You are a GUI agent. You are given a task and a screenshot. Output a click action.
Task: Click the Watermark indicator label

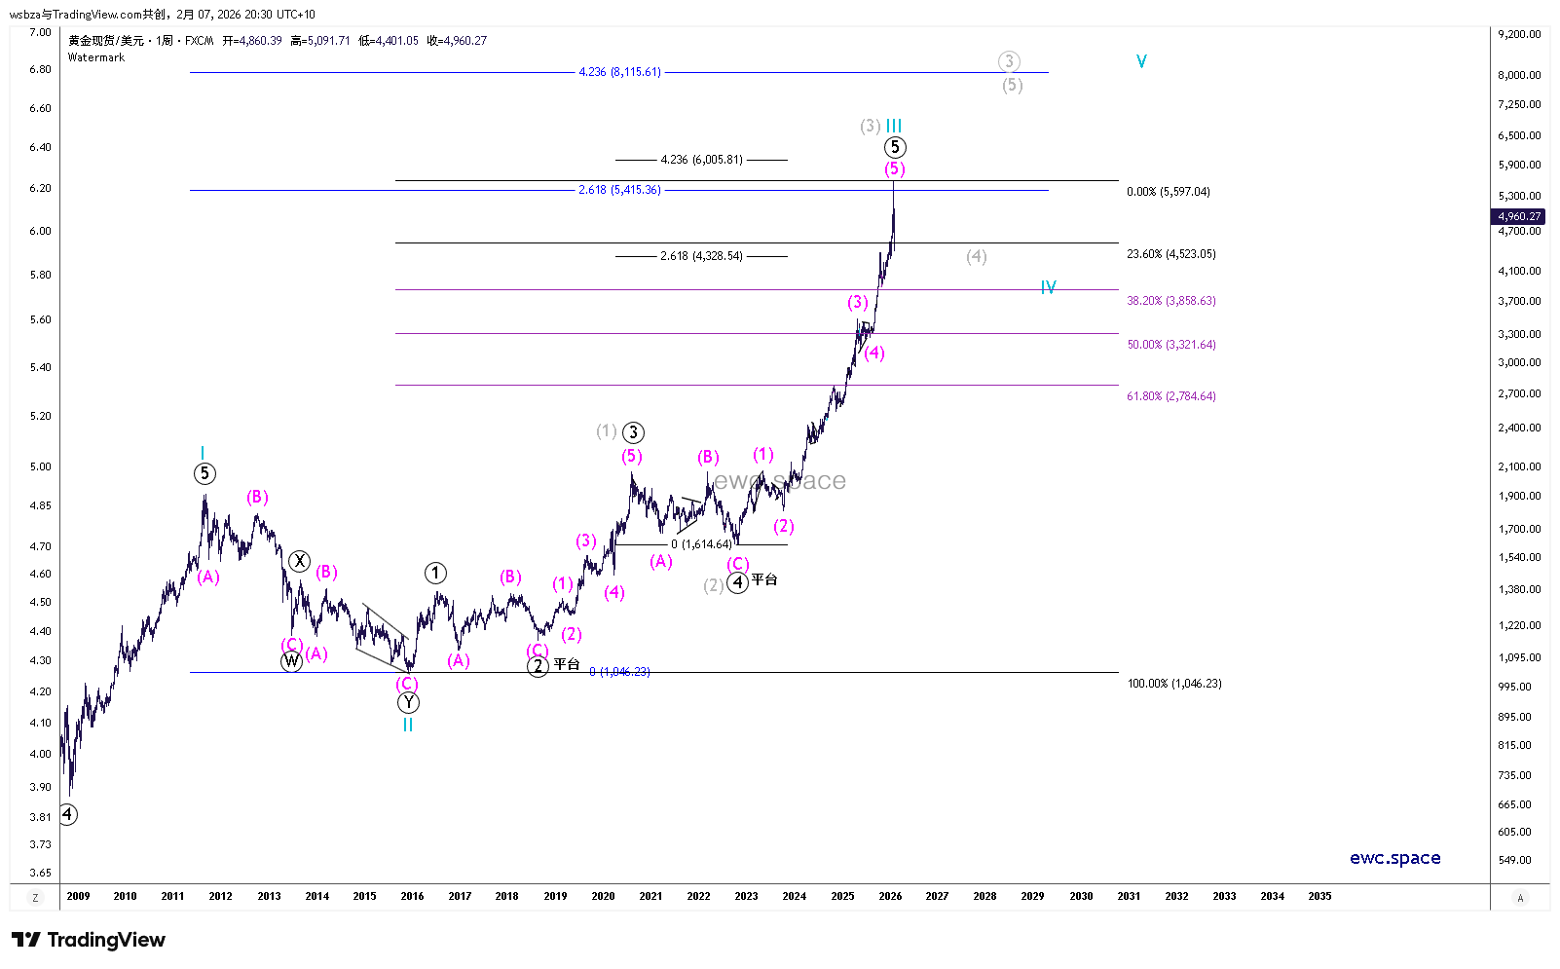[96, 57]
